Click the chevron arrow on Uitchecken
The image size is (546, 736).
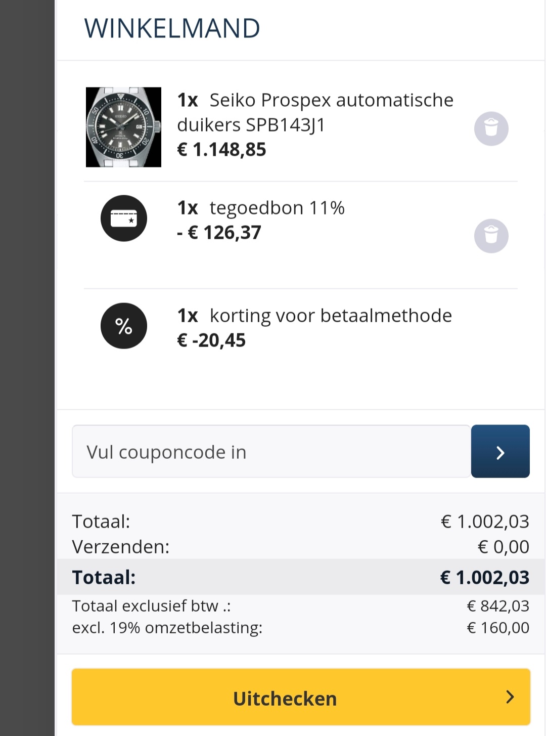pos(510,697)
